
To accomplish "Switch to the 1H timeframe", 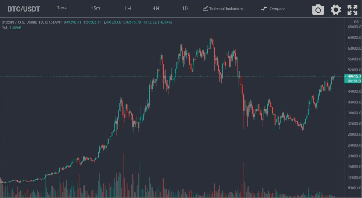I will pos(128,8).
